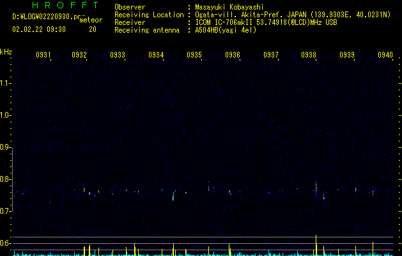Click the 0935 time marker
Viewport: 402px width, 256px height.
pyautogui.click(x=194, y=55)
